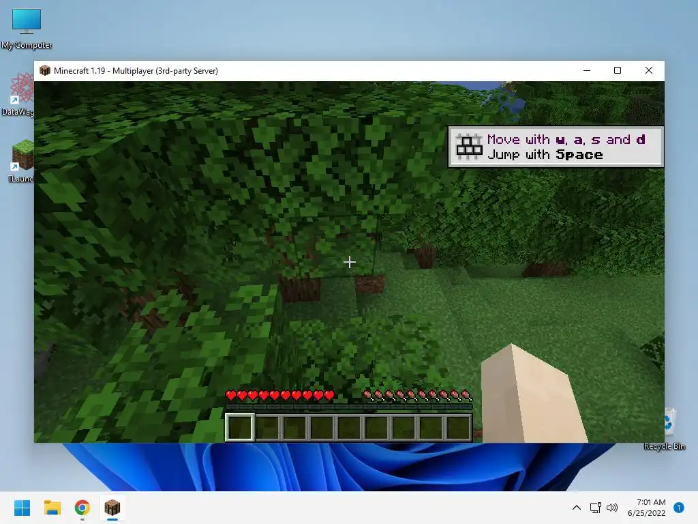Click the Minecraft 1.19 window title text

136,71
